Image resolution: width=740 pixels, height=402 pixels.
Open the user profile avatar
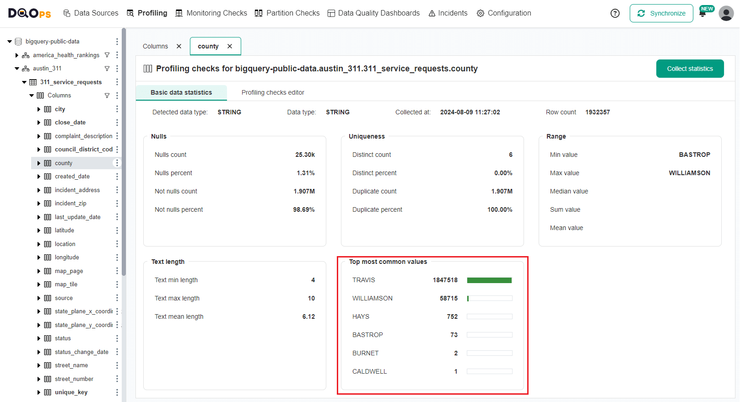[726, 13]
